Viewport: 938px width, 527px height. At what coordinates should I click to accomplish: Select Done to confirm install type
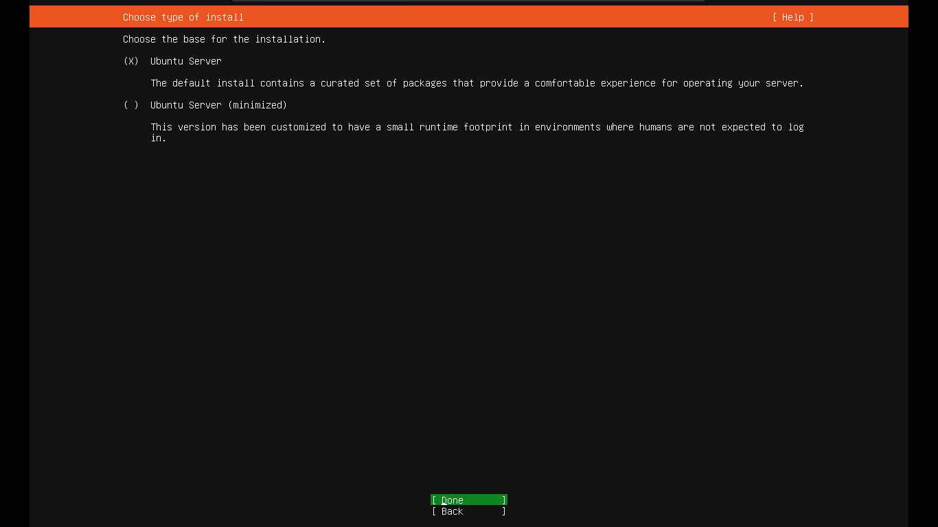468,500
